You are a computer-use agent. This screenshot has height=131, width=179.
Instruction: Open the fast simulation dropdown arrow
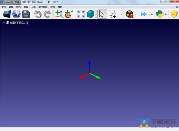pyautogui.click(x=149, y=14)
